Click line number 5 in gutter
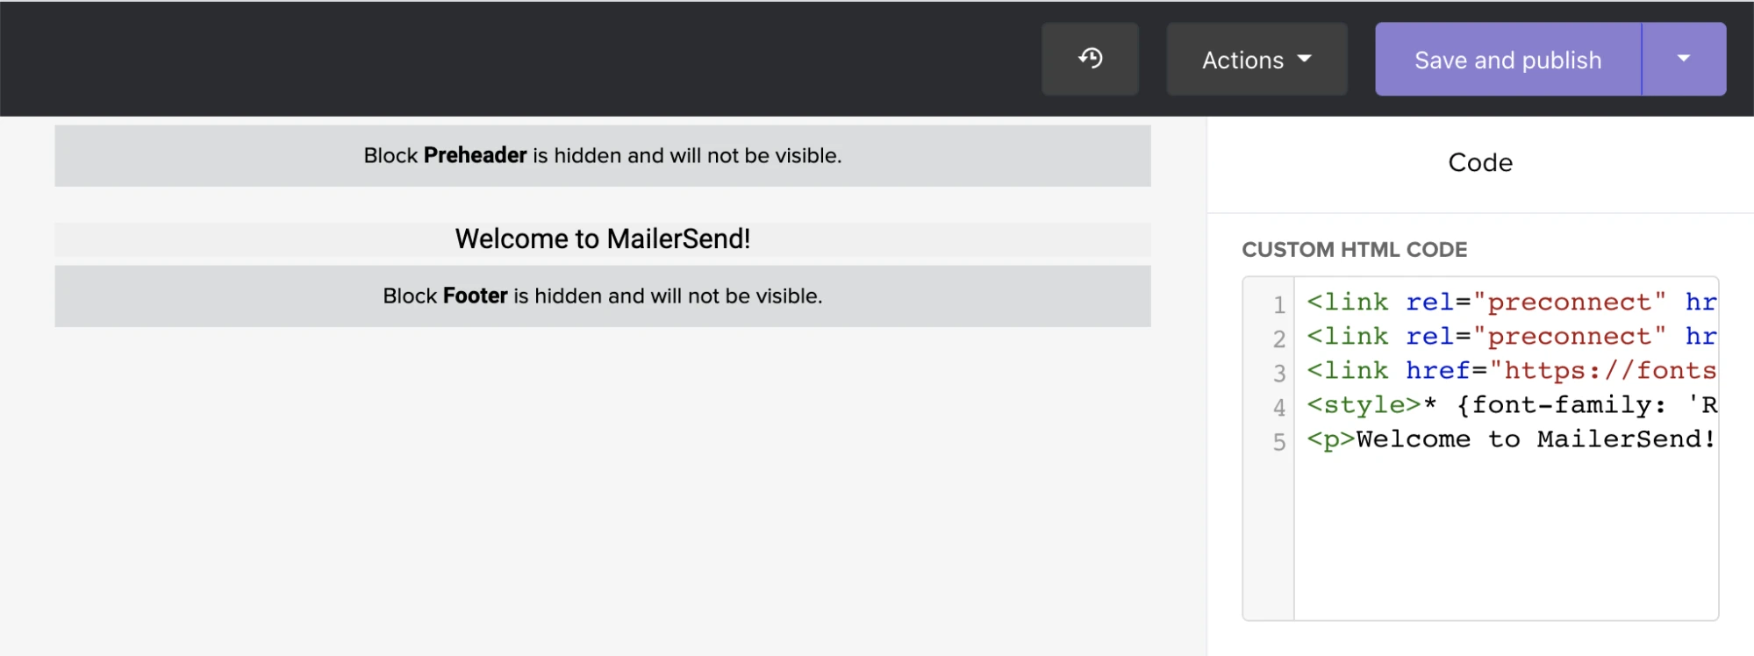Image resolution: width=1754 pixels, height=656 pixels. (x=1278, y=441)
